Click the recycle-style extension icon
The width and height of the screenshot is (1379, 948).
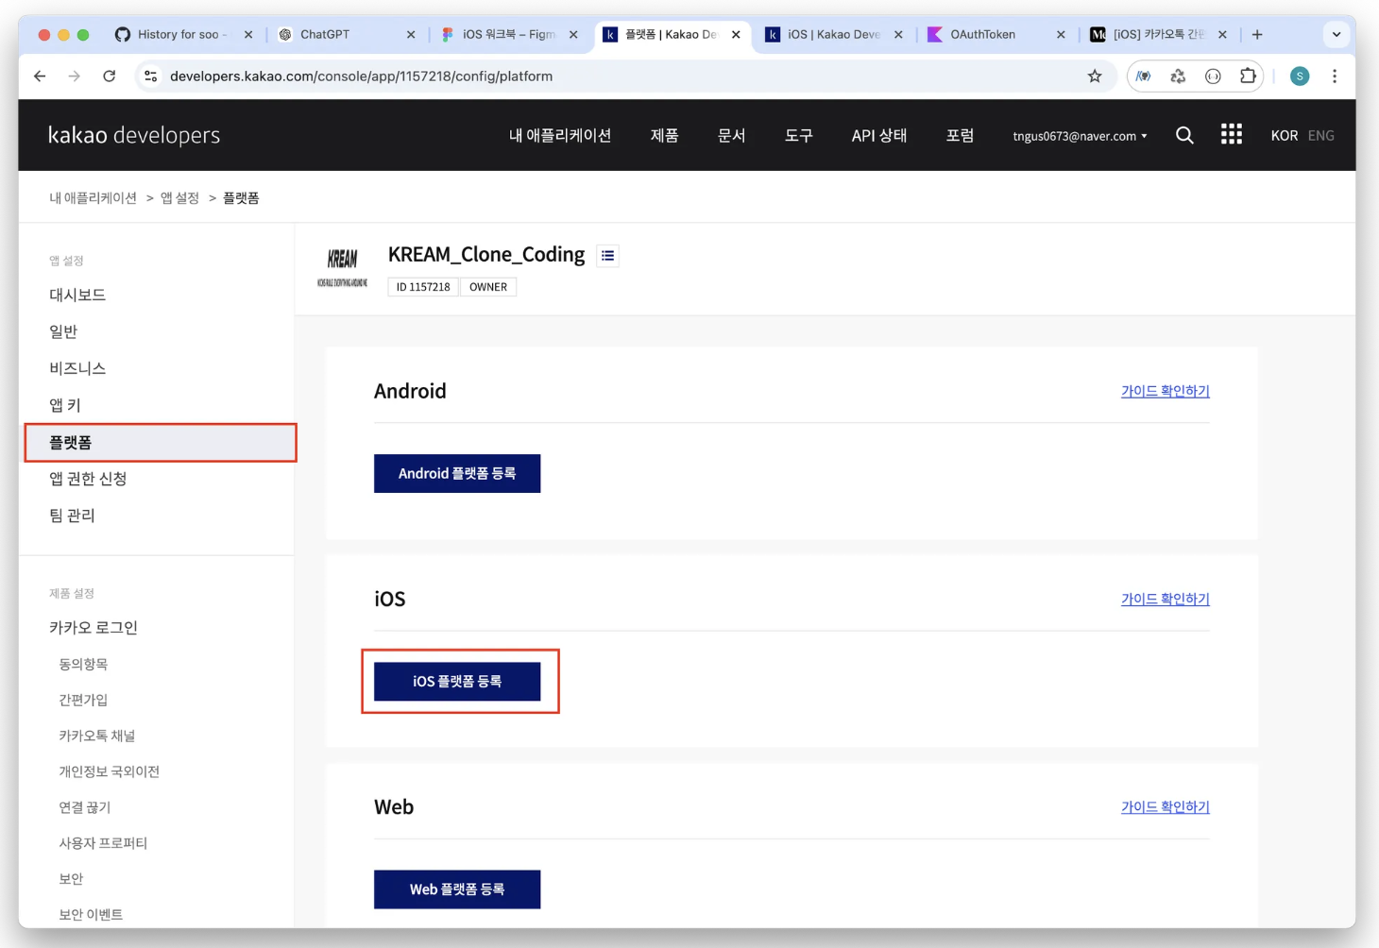click(1178, 76)
